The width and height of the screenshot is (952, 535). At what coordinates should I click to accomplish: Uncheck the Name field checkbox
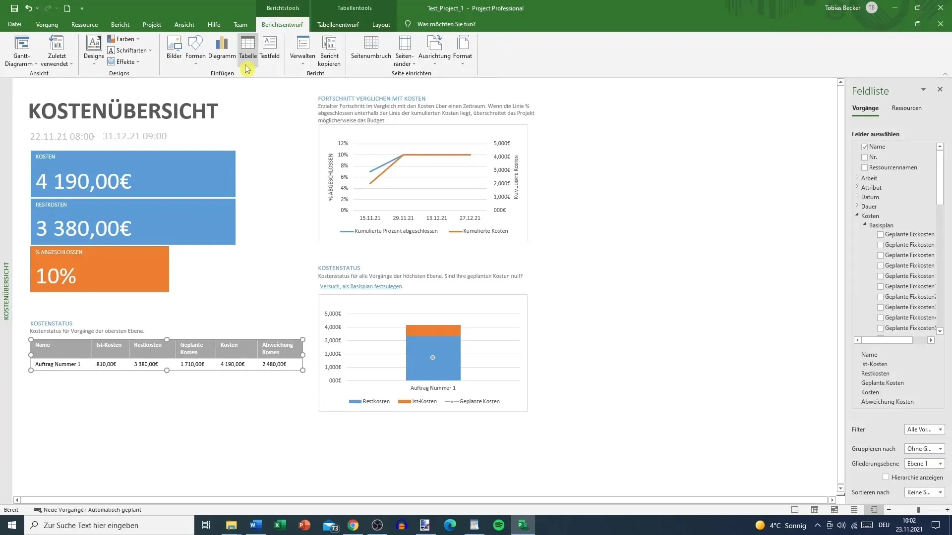865,147
